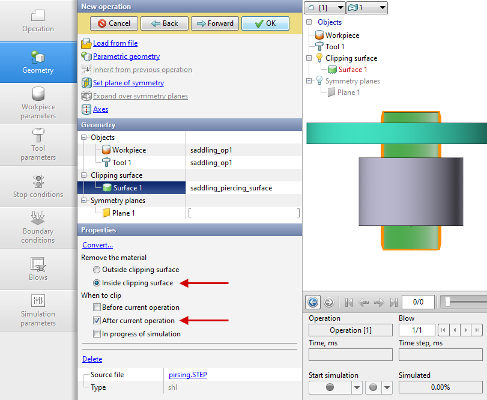Click the Plane 1 value input field
This screenshot has height=400, width=487.
coord(243,213)
